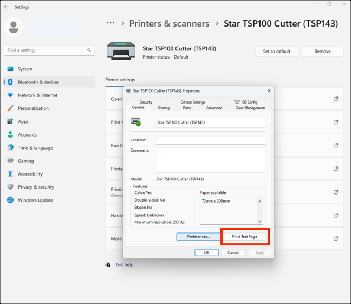The height and width of the screenshot is (304, 351).
Task: Open Accounts settings
Action: click(50, 134)
